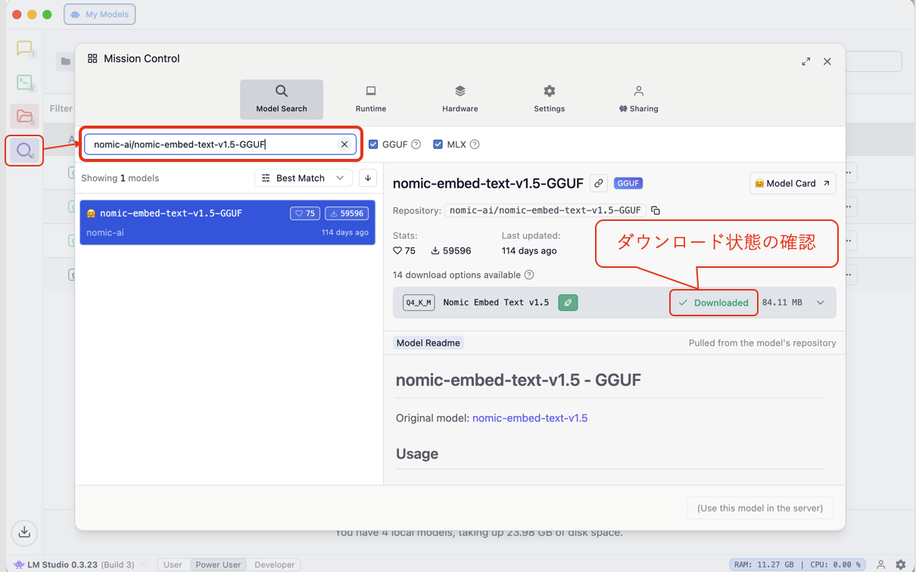This screenshot has height=572, width=916.
Task: Open the Best Match sort dropdown
Action: (303, 178)
